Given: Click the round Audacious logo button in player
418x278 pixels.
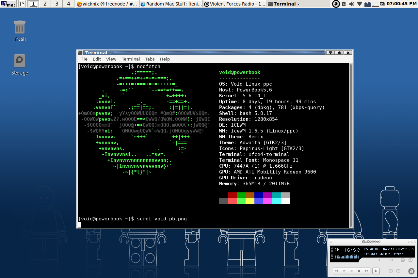Looking at the screenshot, I should click(411, 271).
